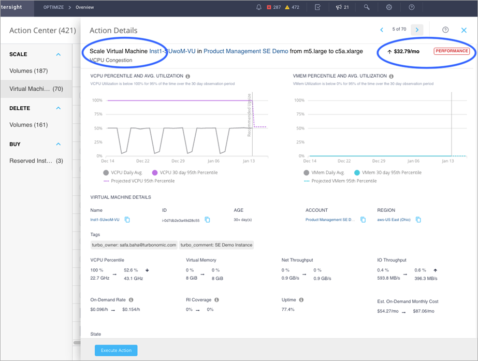Toggle Projected VMem 95th Percentile legend
Image resolution: width=478 pixels, height=361 pixels.
click(x=341, y=181)
